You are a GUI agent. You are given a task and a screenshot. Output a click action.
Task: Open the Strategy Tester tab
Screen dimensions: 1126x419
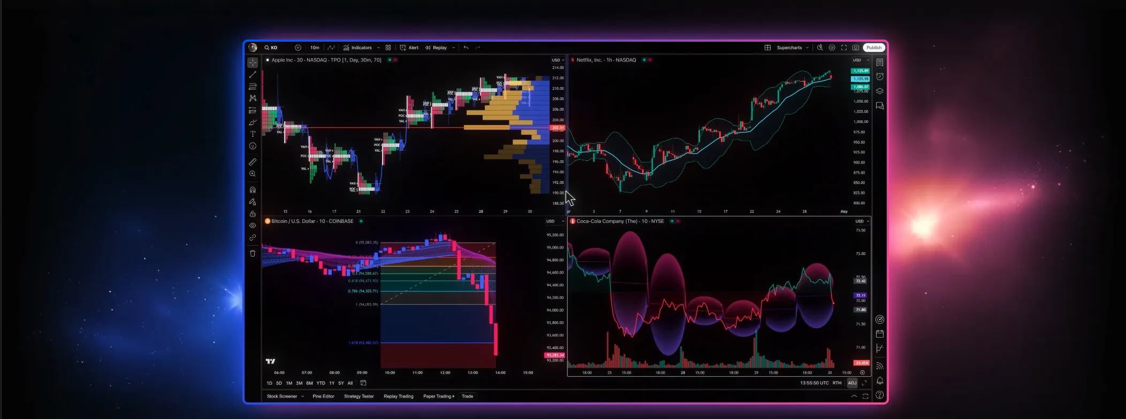(x=359, y=397)
